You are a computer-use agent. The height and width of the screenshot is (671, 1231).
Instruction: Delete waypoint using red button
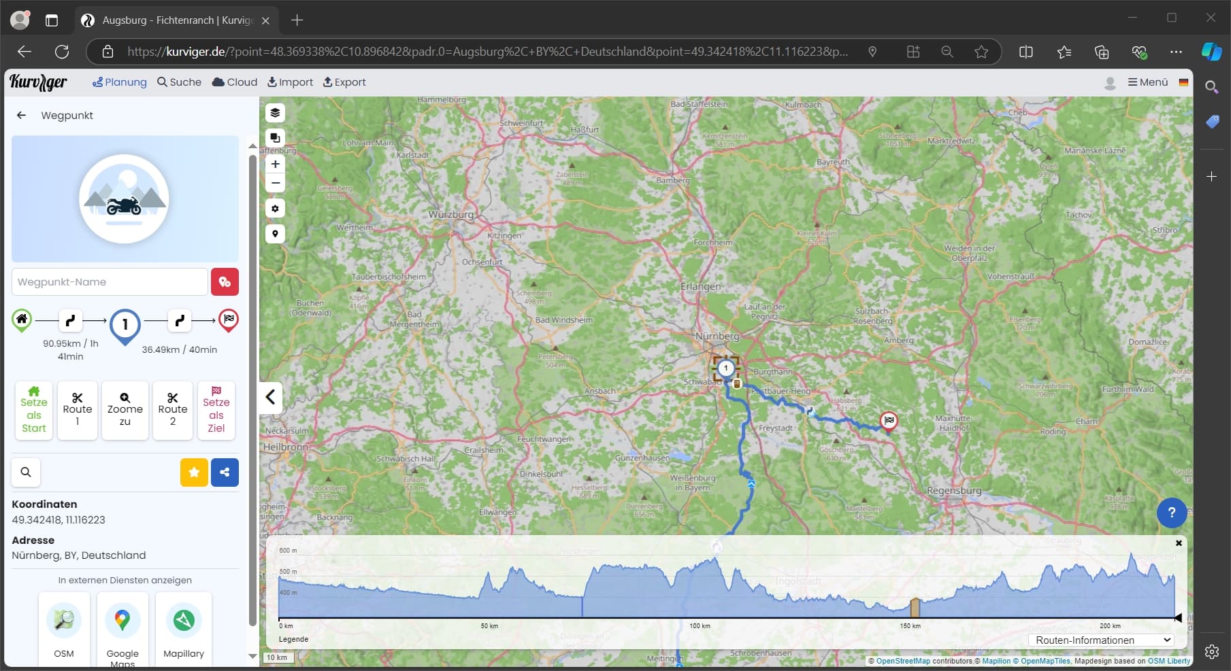point(225,281)
